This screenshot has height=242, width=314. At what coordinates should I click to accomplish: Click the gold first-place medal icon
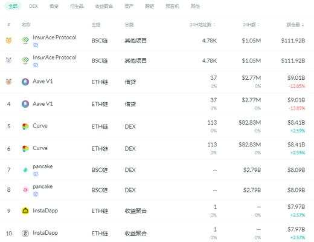(x=8, y=41)
